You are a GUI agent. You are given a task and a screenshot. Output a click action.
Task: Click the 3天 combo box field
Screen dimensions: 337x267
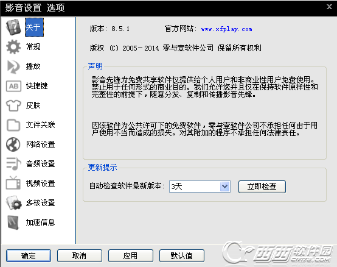pos(200,187)
